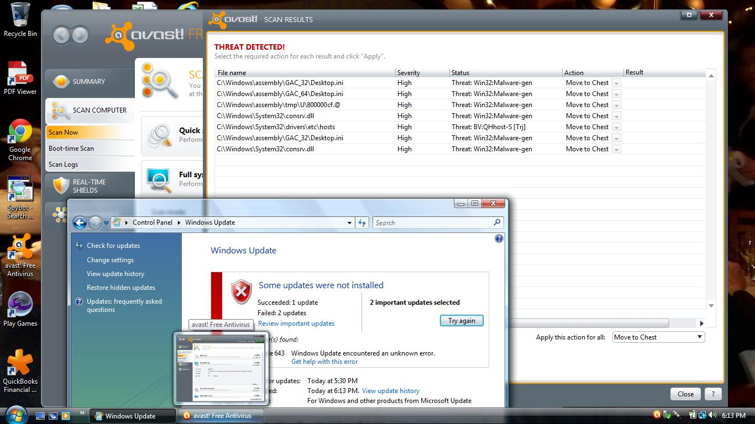This screenshot has height=424, width=755.
Task: Click View update history in the left sidebar
Action: point(116,274)
